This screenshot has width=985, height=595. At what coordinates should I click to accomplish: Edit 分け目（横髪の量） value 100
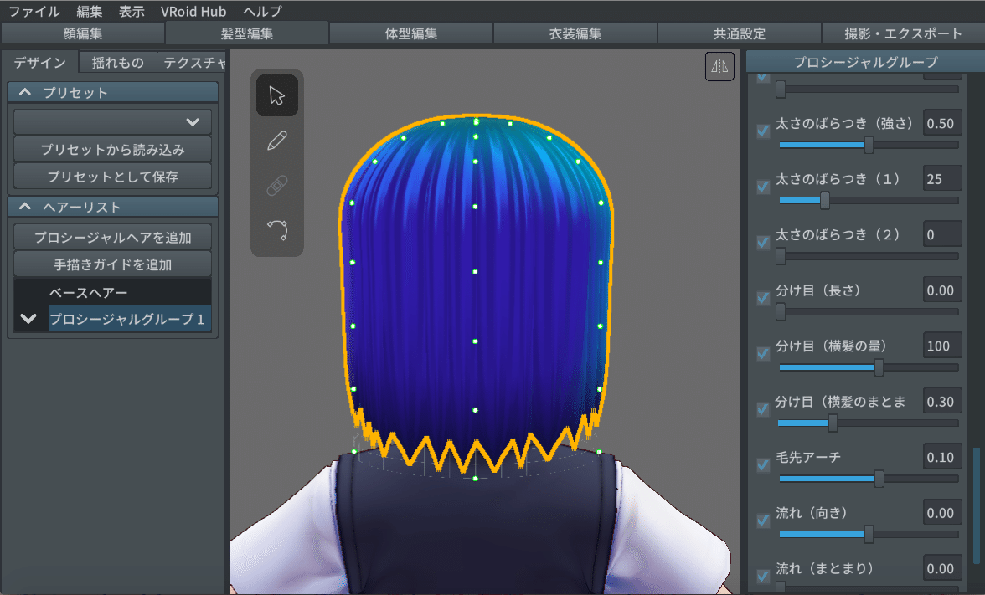point(942,346)
